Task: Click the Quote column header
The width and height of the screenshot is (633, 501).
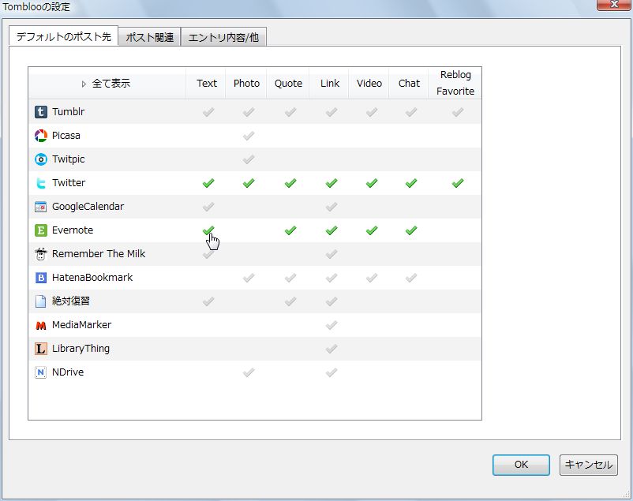Action: 288,83
